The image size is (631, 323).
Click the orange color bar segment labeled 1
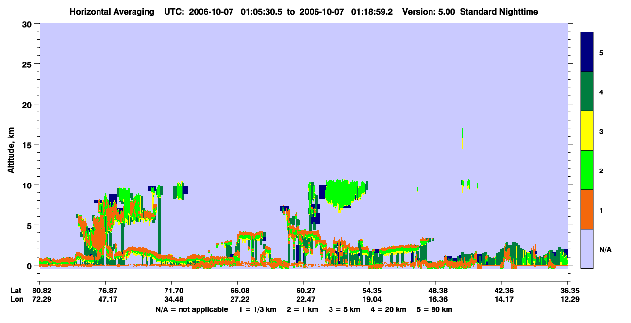(587, 209)
